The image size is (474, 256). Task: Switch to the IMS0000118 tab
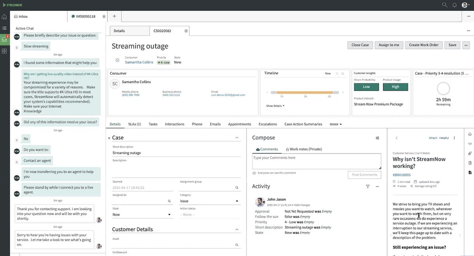pos(87,17)
